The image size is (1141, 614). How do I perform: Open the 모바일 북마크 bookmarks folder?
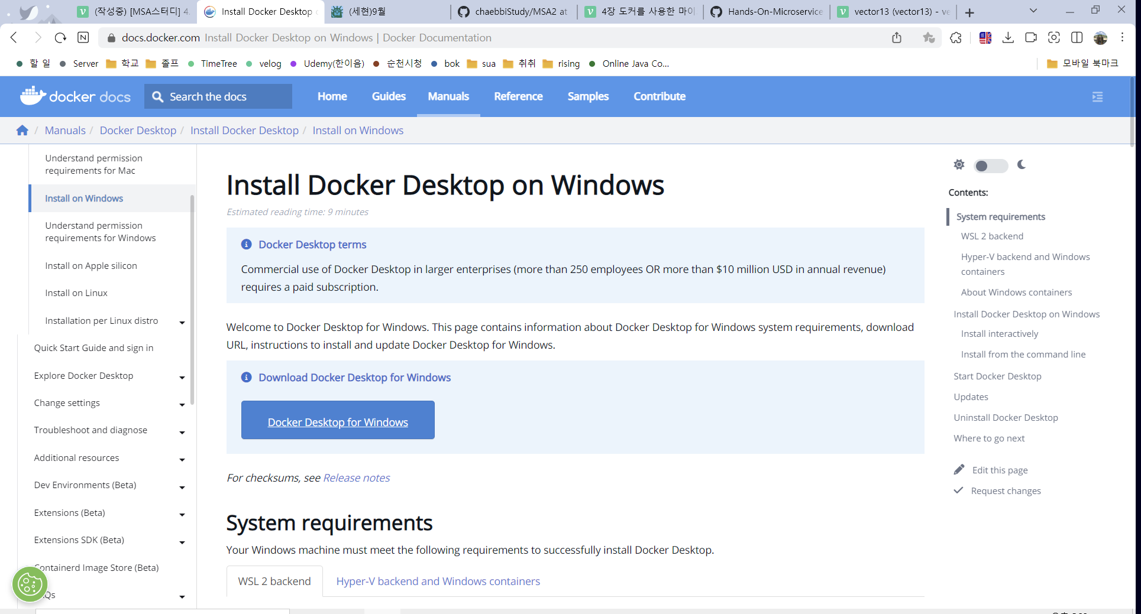pyautogui.click(x=1082, y=64)
